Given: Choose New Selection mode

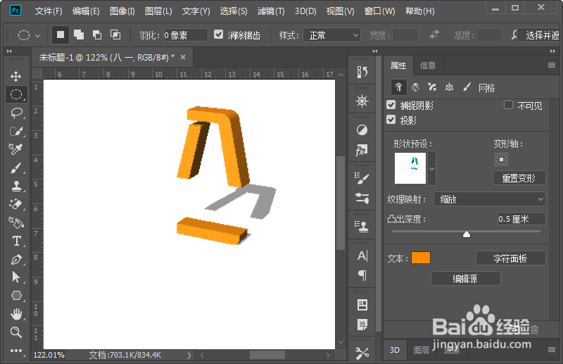Looking at the screenshot, I should (x=61, y=35).
